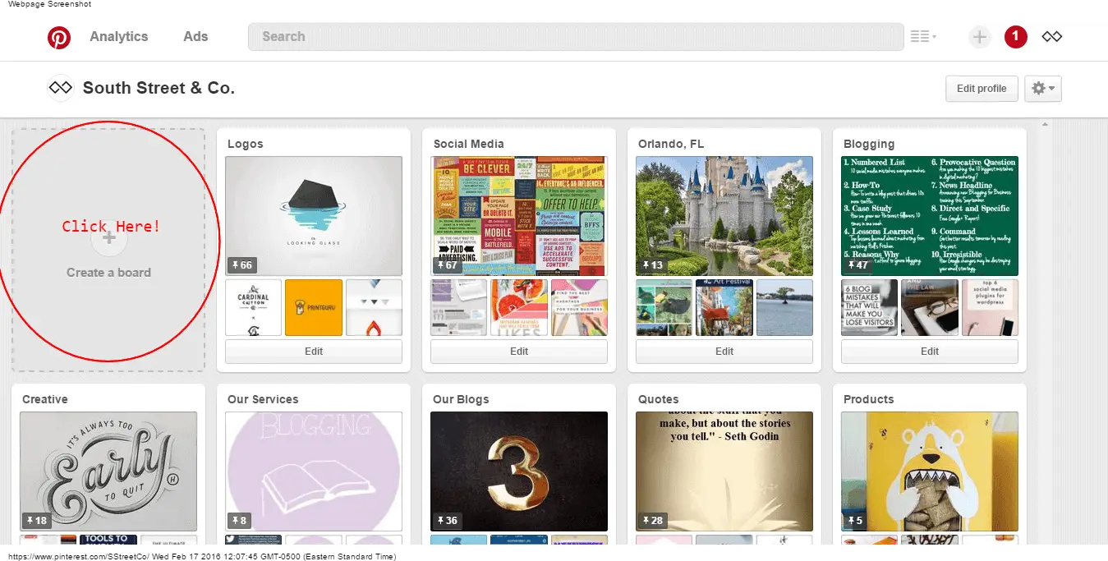Open the Quotes board title
Image resolution: width=1108 pixels, height=561 pixels.
(x=659, y=399)
